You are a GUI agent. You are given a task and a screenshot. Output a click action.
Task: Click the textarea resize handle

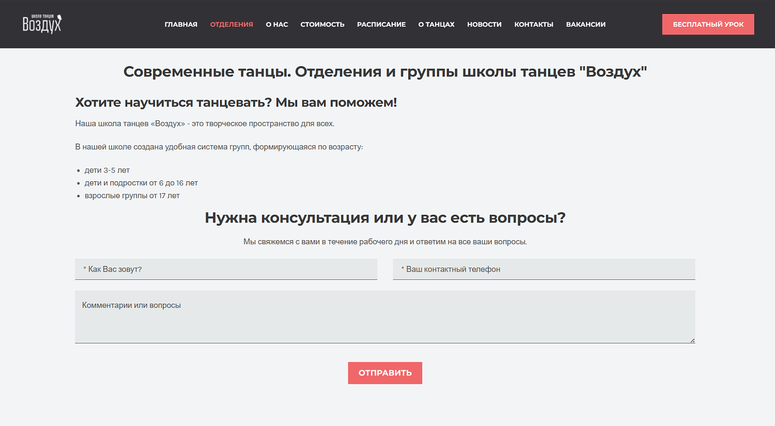[692, 340]
